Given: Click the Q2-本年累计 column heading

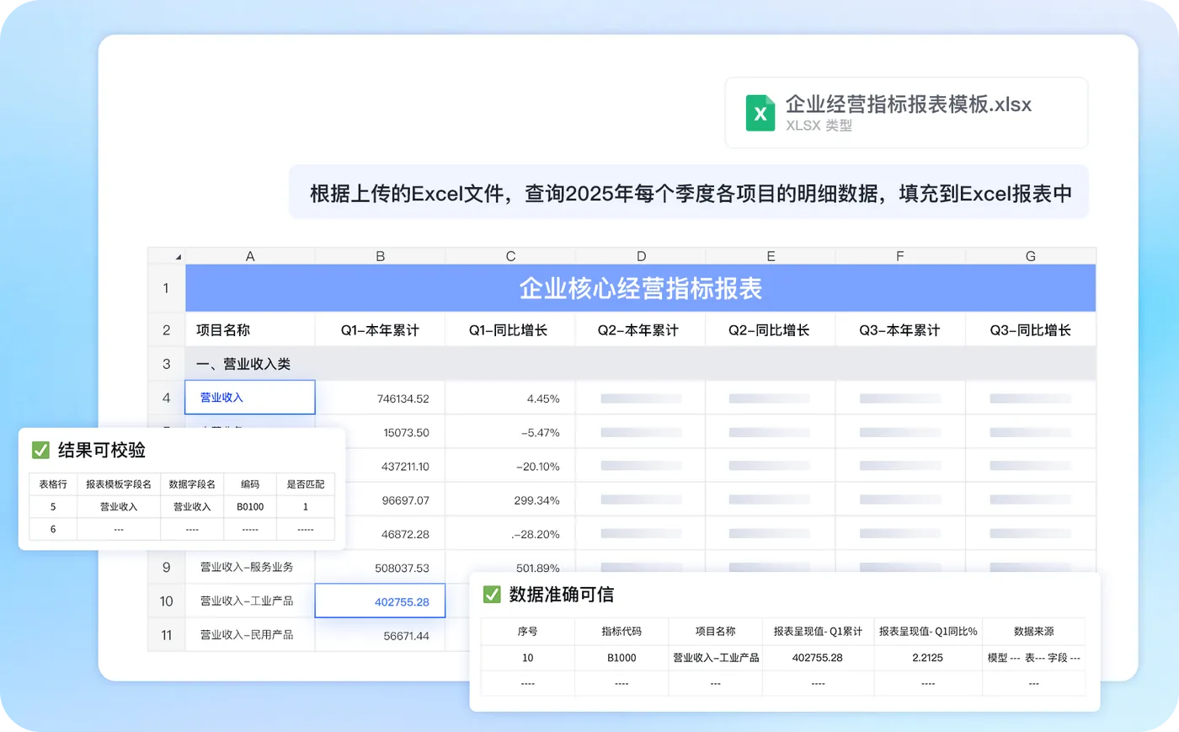Looking at the screenshot, I should [641, 329].
